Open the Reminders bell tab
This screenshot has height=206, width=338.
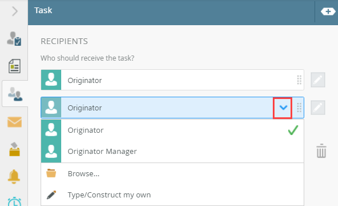[14, 176]
